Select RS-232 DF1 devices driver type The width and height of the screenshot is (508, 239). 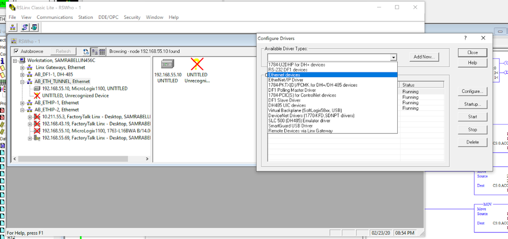click(x=332, y=70)
